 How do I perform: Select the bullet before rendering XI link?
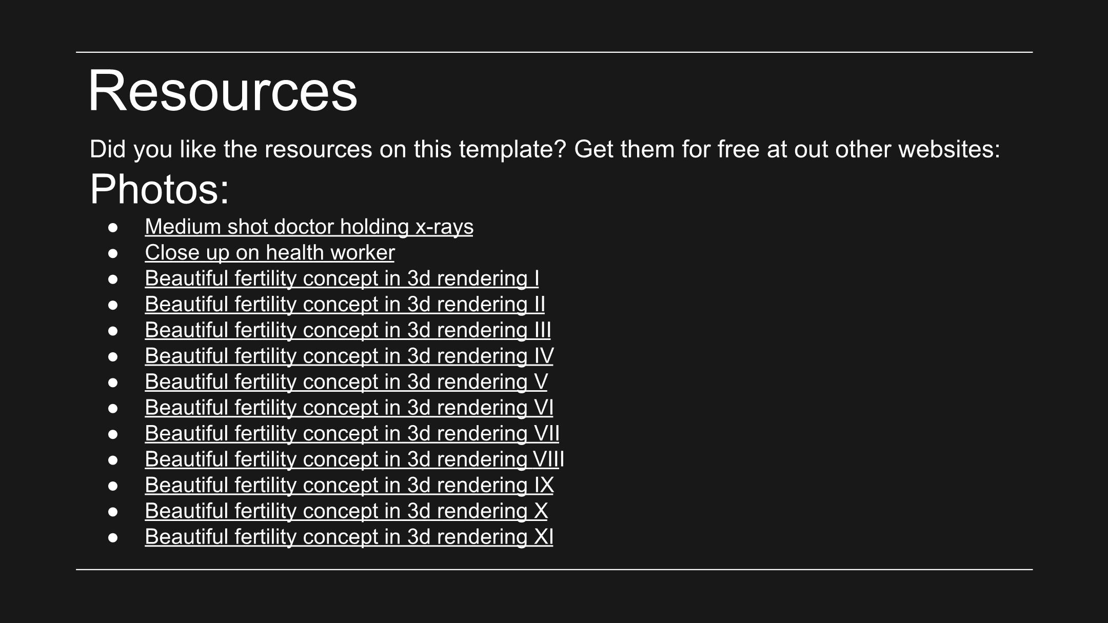point(113,538)
